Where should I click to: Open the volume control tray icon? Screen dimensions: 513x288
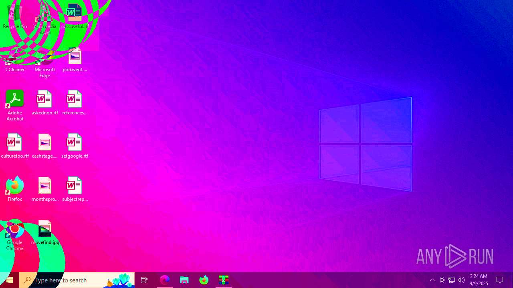tap(461, 280)
